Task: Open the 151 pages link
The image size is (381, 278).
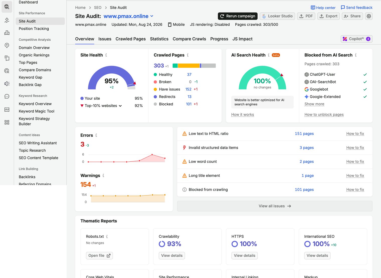Action: click(x=304, y=134)
